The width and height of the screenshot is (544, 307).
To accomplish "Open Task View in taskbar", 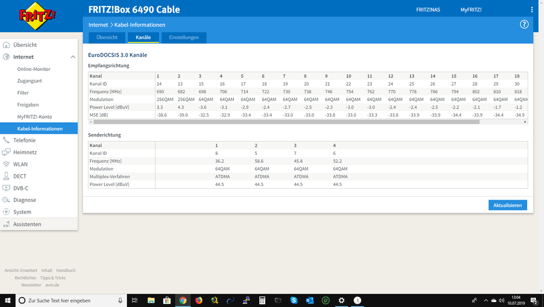I will click(135, 300).
